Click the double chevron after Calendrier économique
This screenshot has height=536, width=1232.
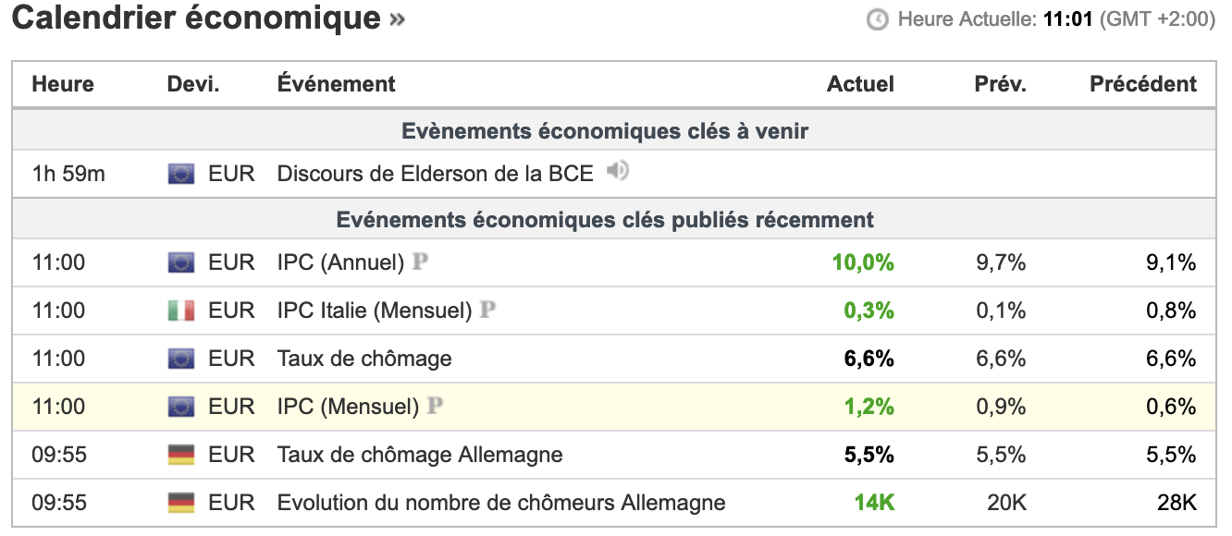[x=397, y=19]
